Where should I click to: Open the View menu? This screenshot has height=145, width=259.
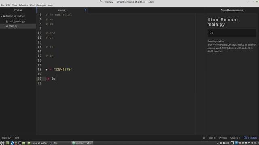tap(15, 5)
